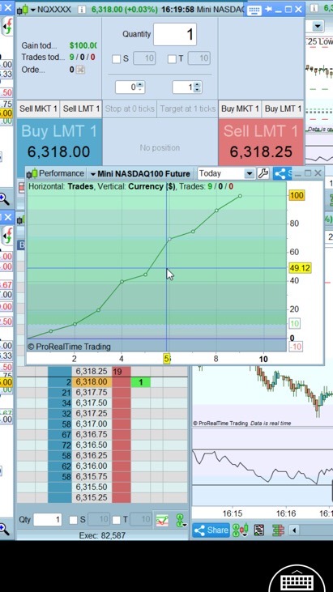Open the dropdown at top of right chart window
333x592 pixels.
(318, 26)
